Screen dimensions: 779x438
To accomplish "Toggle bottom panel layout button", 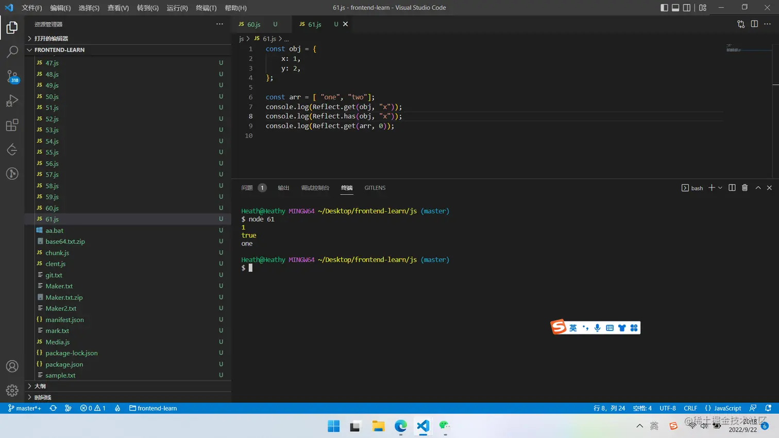I will click(x=675, y=8).
